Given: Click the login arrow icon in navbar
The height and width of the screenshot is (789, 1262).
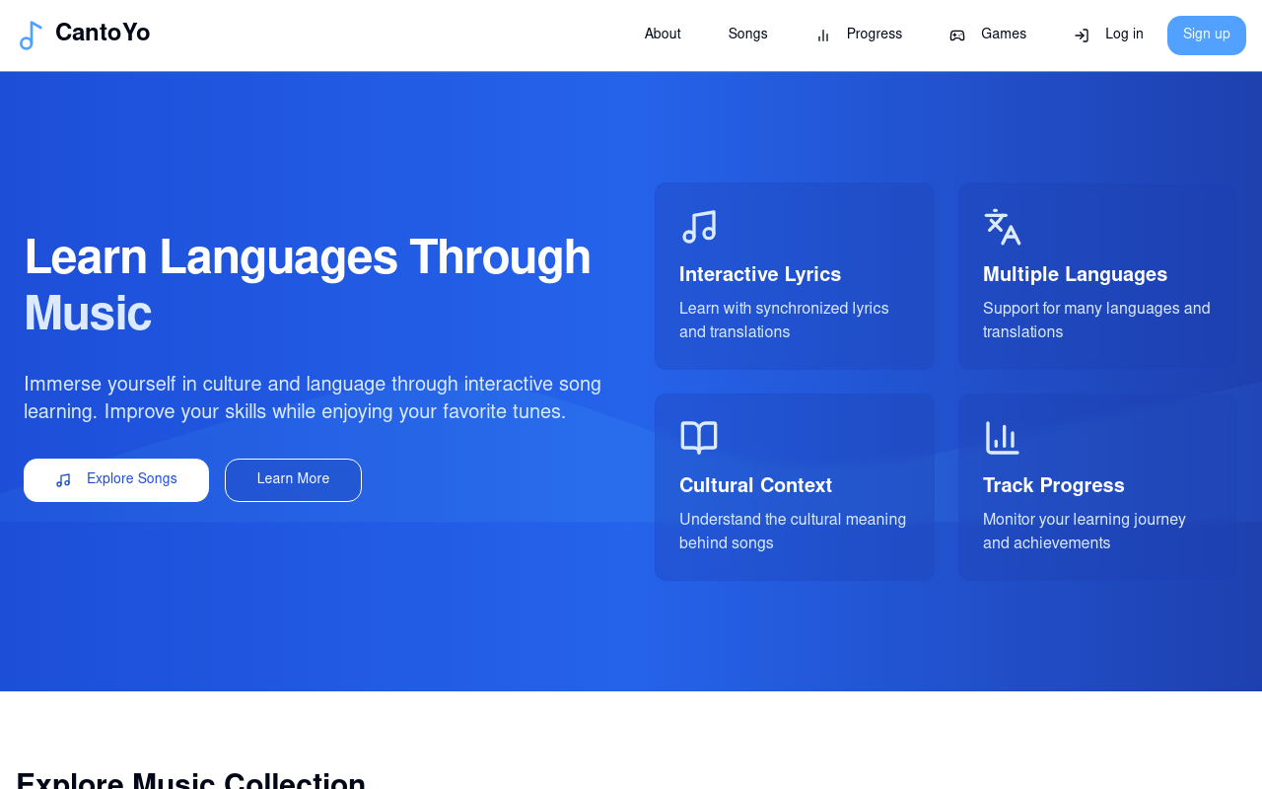Looking at the screenshot, I should 1082,36.
